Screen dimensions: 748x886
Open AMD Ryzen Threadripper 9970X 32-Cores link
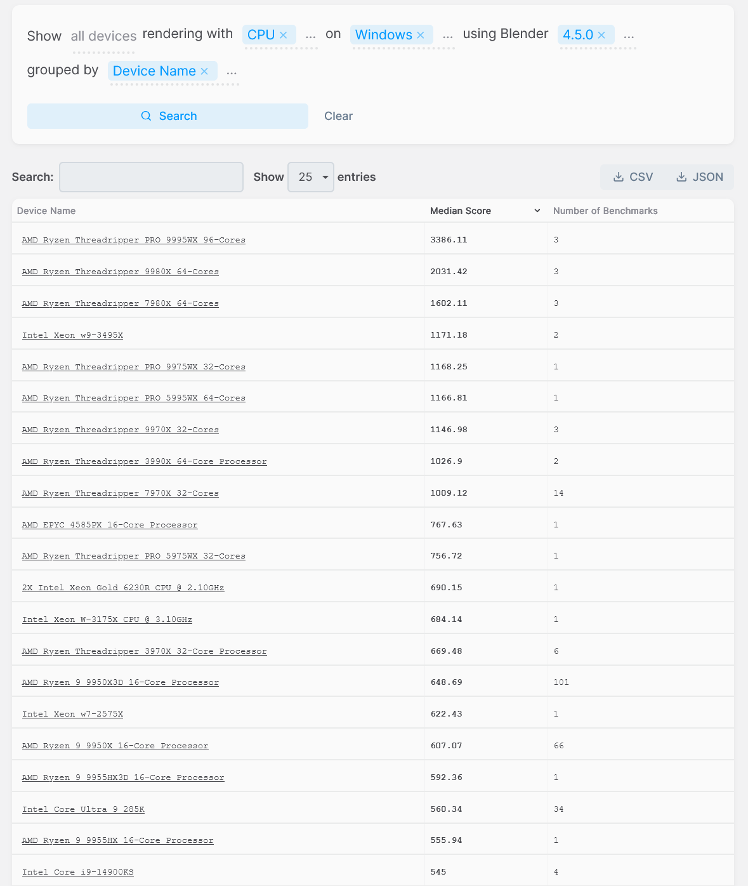tap(121, 430)
